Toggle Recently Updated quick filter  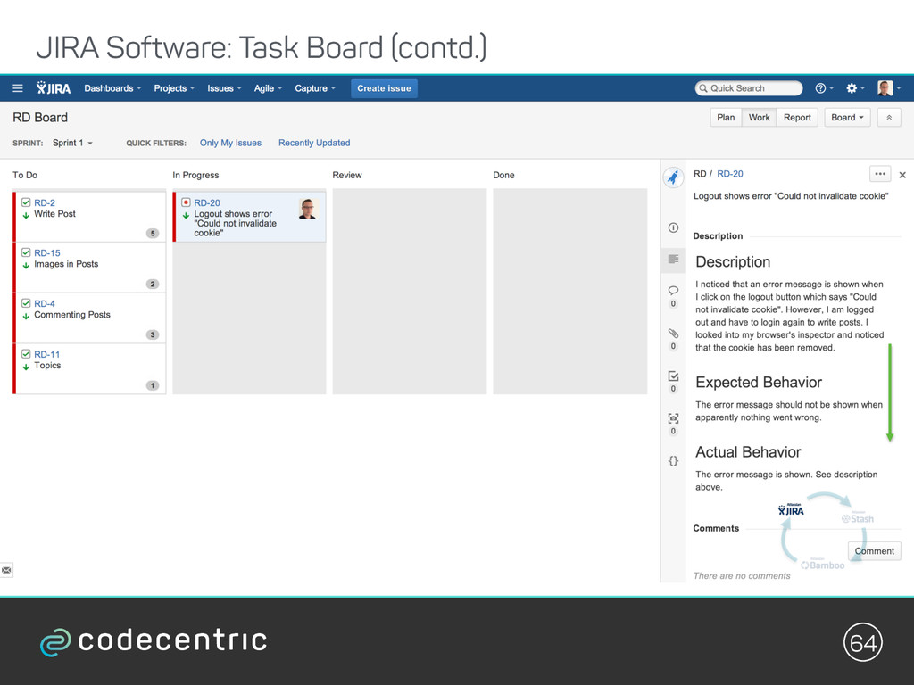[314, 143]
